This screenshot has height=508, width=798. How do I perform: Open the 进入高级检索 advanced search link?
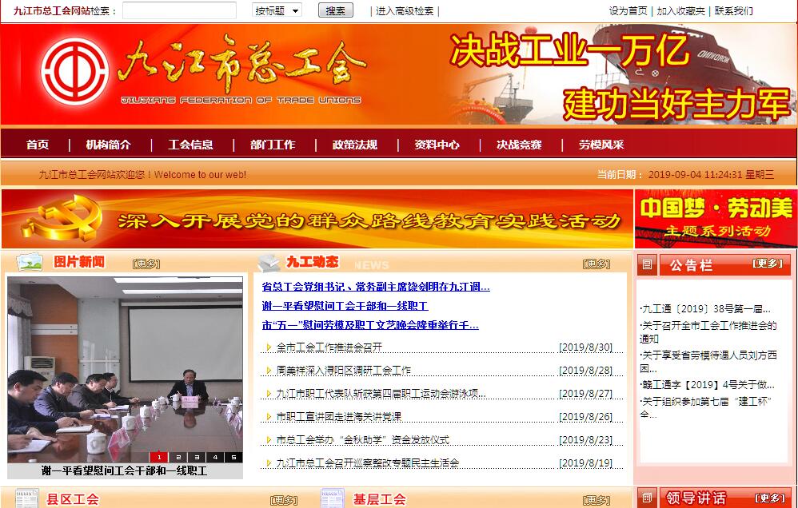405,11
